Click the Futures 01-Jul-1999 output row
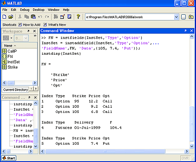The image size is (196, 162). point(81,128)
